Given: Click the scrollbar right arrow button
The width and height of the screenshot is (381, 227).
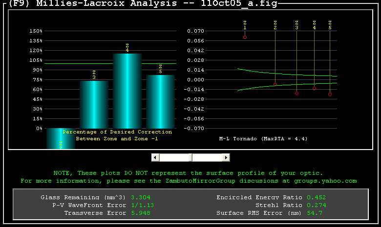Looking at the screenshot, I should (x=226, y=157).
